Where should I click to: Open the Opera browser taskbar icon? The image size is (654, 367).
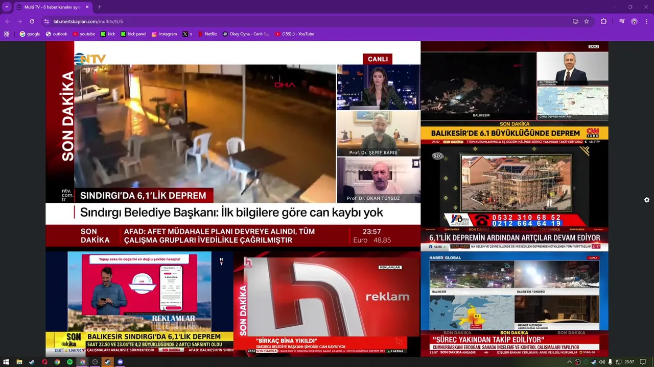click(x=44, y=362)
